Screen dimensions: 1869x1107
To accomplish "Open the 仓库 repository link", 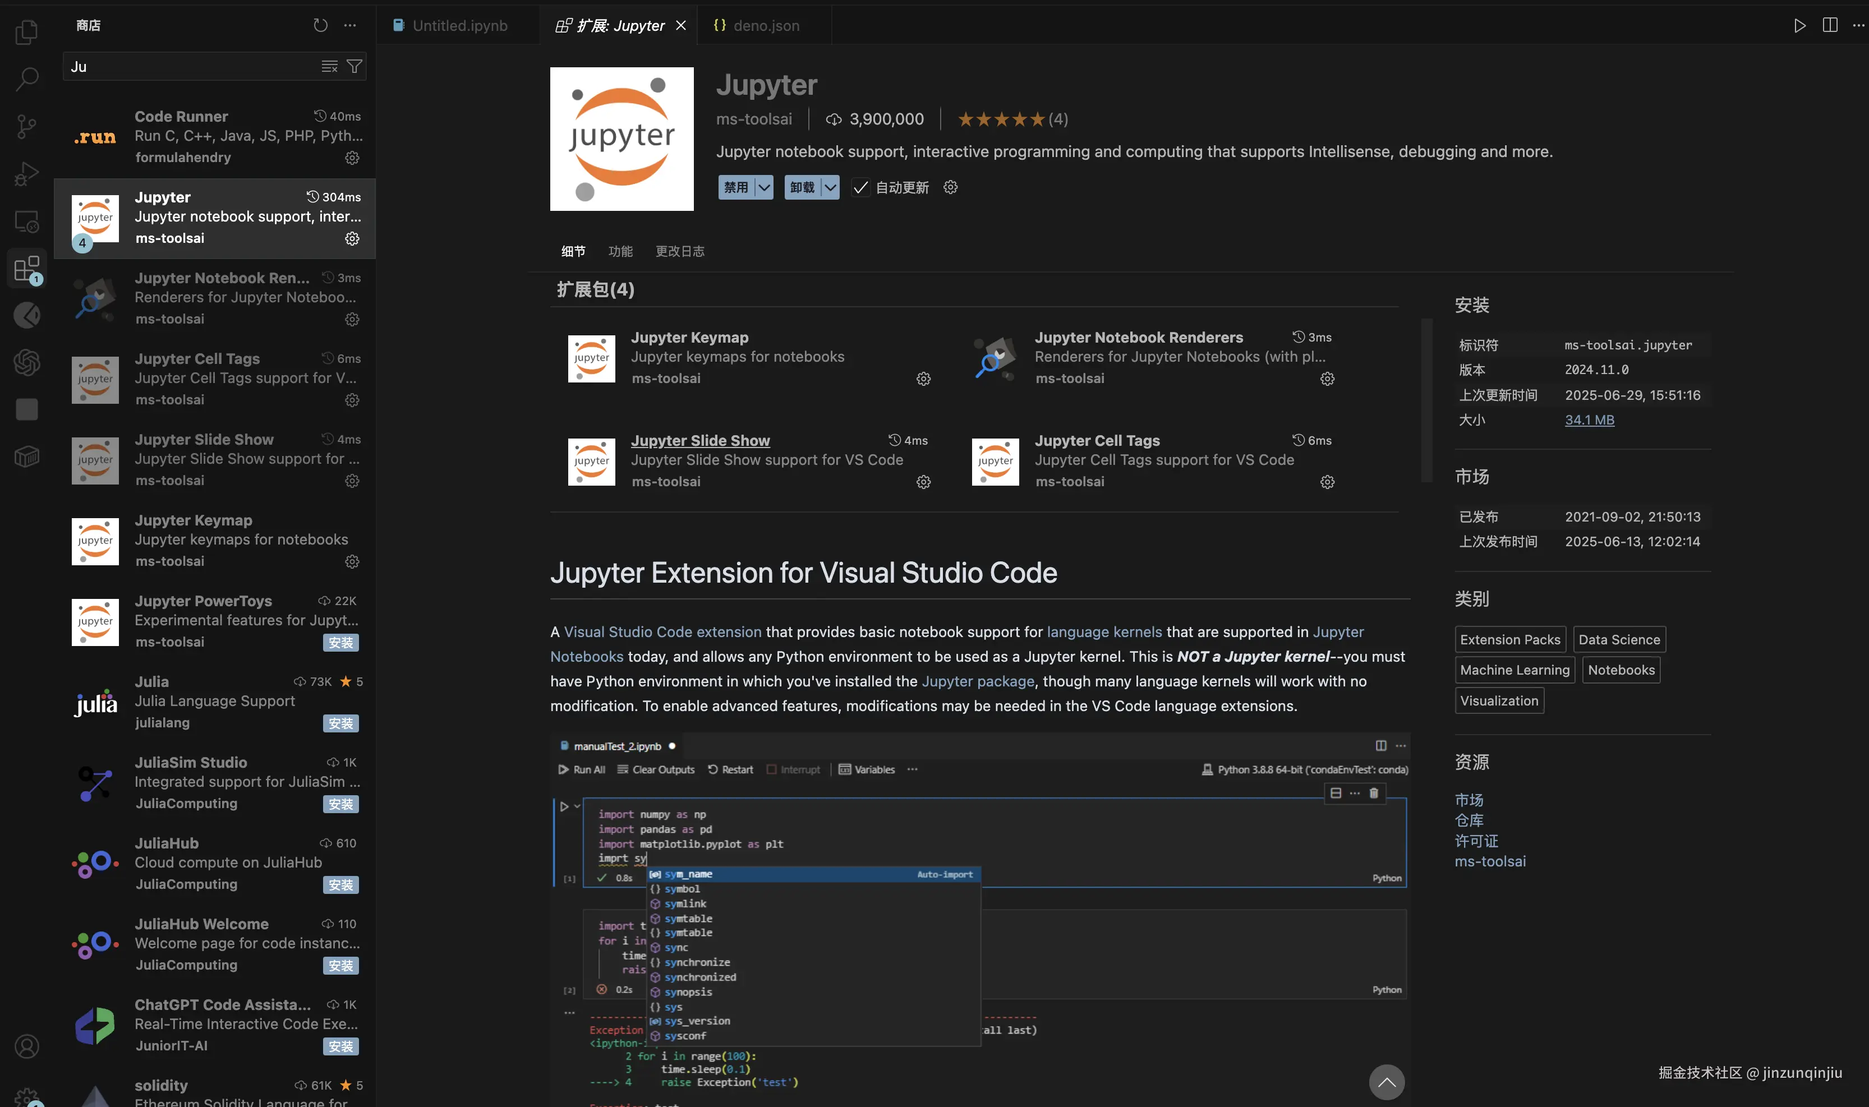I will [x=1468, y=820].
